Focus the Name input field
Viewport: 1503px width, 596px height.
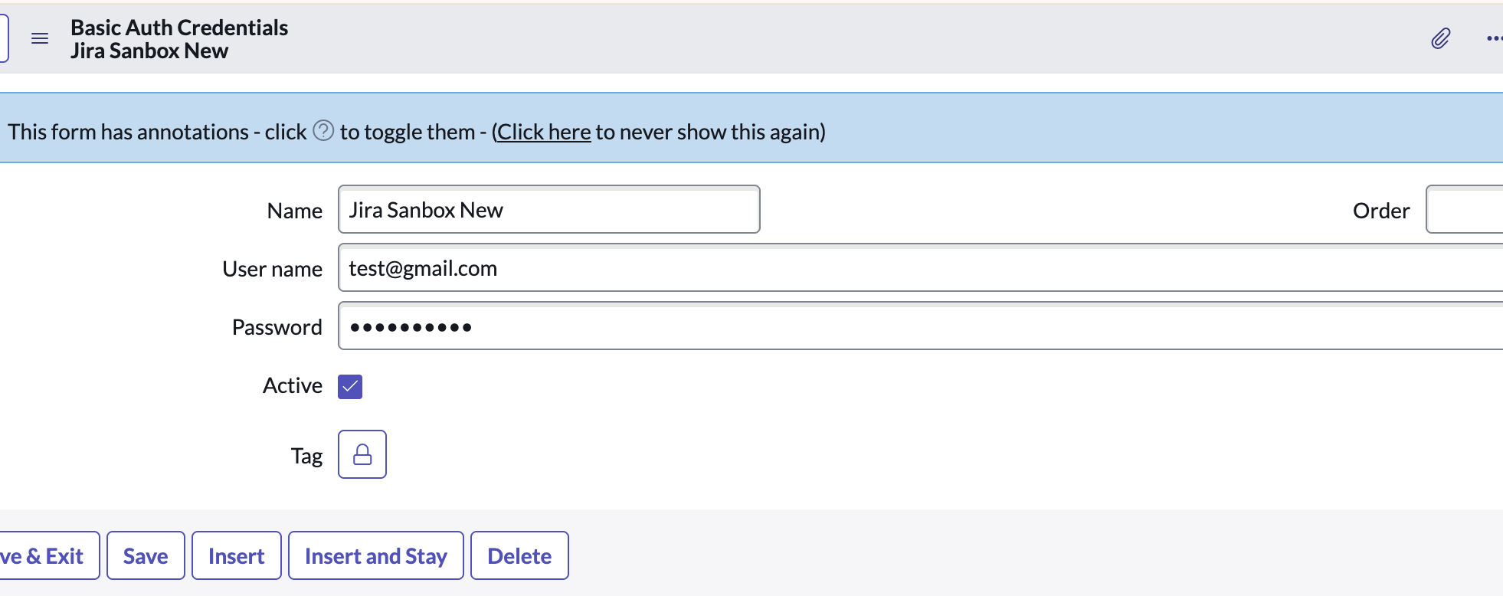pos(548,209)
